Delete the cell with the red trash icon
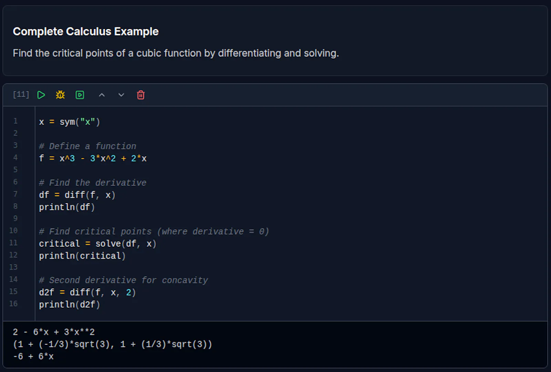551x372 pixels. pos(141,95)
